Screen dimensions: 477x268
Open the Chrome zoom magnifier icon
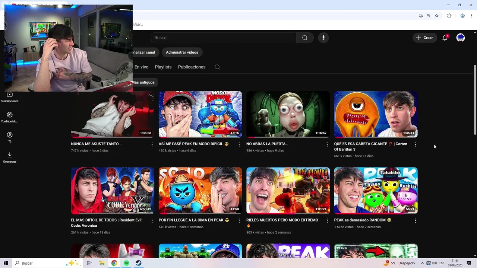(x=429, y=16)
